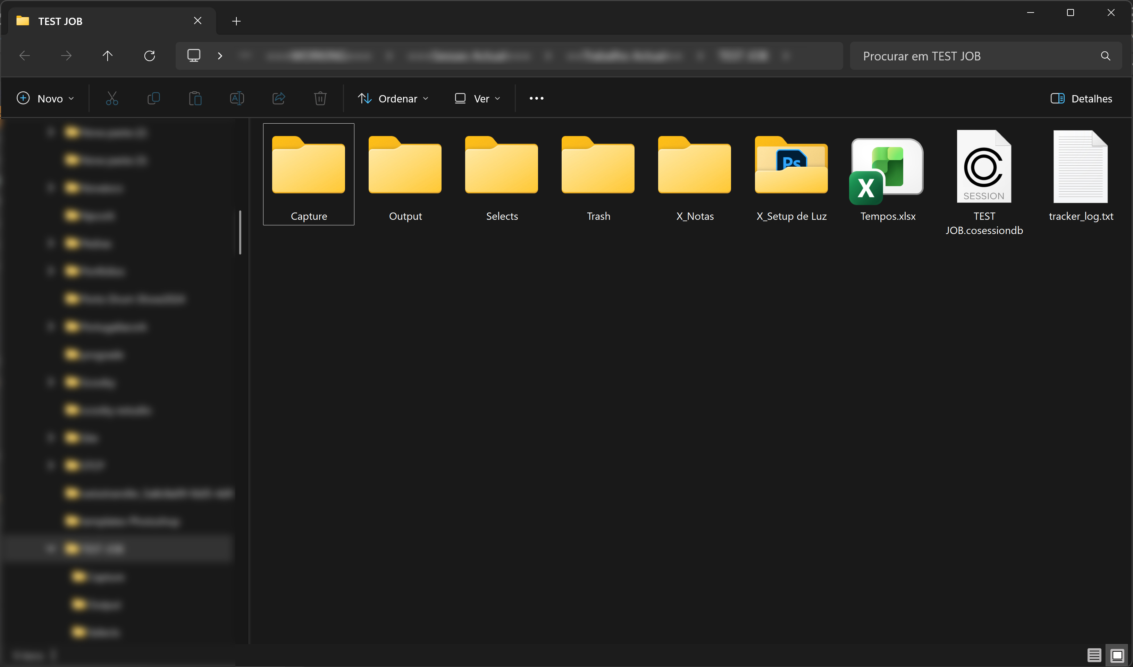Viewport: 1133px width, 667px height.
Task: Switch to details list view icon at bottom right
Action: point(1094,655)
